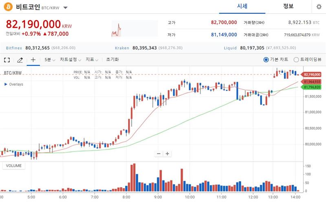
Task: Open the 차트설정 dropdown
Action: coord(70,60)
